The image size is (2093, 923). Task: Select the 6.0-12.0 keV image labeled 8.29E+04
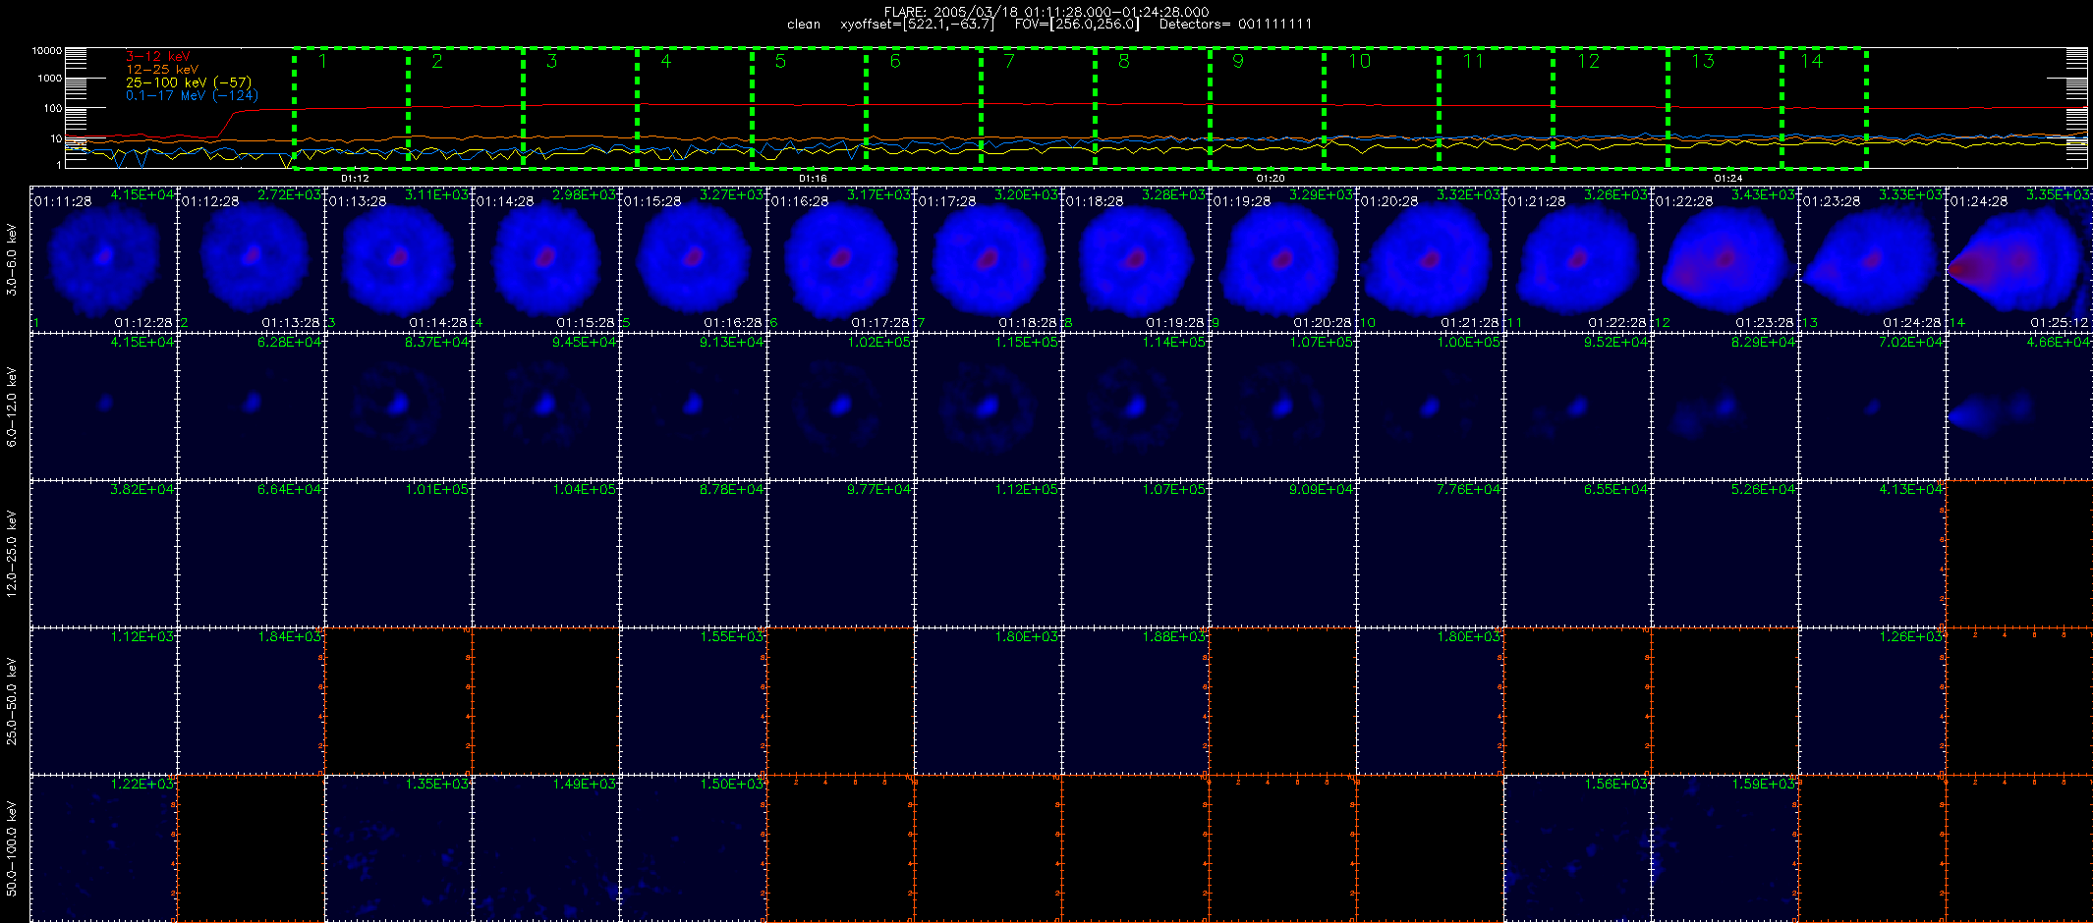coord(1725,406)
